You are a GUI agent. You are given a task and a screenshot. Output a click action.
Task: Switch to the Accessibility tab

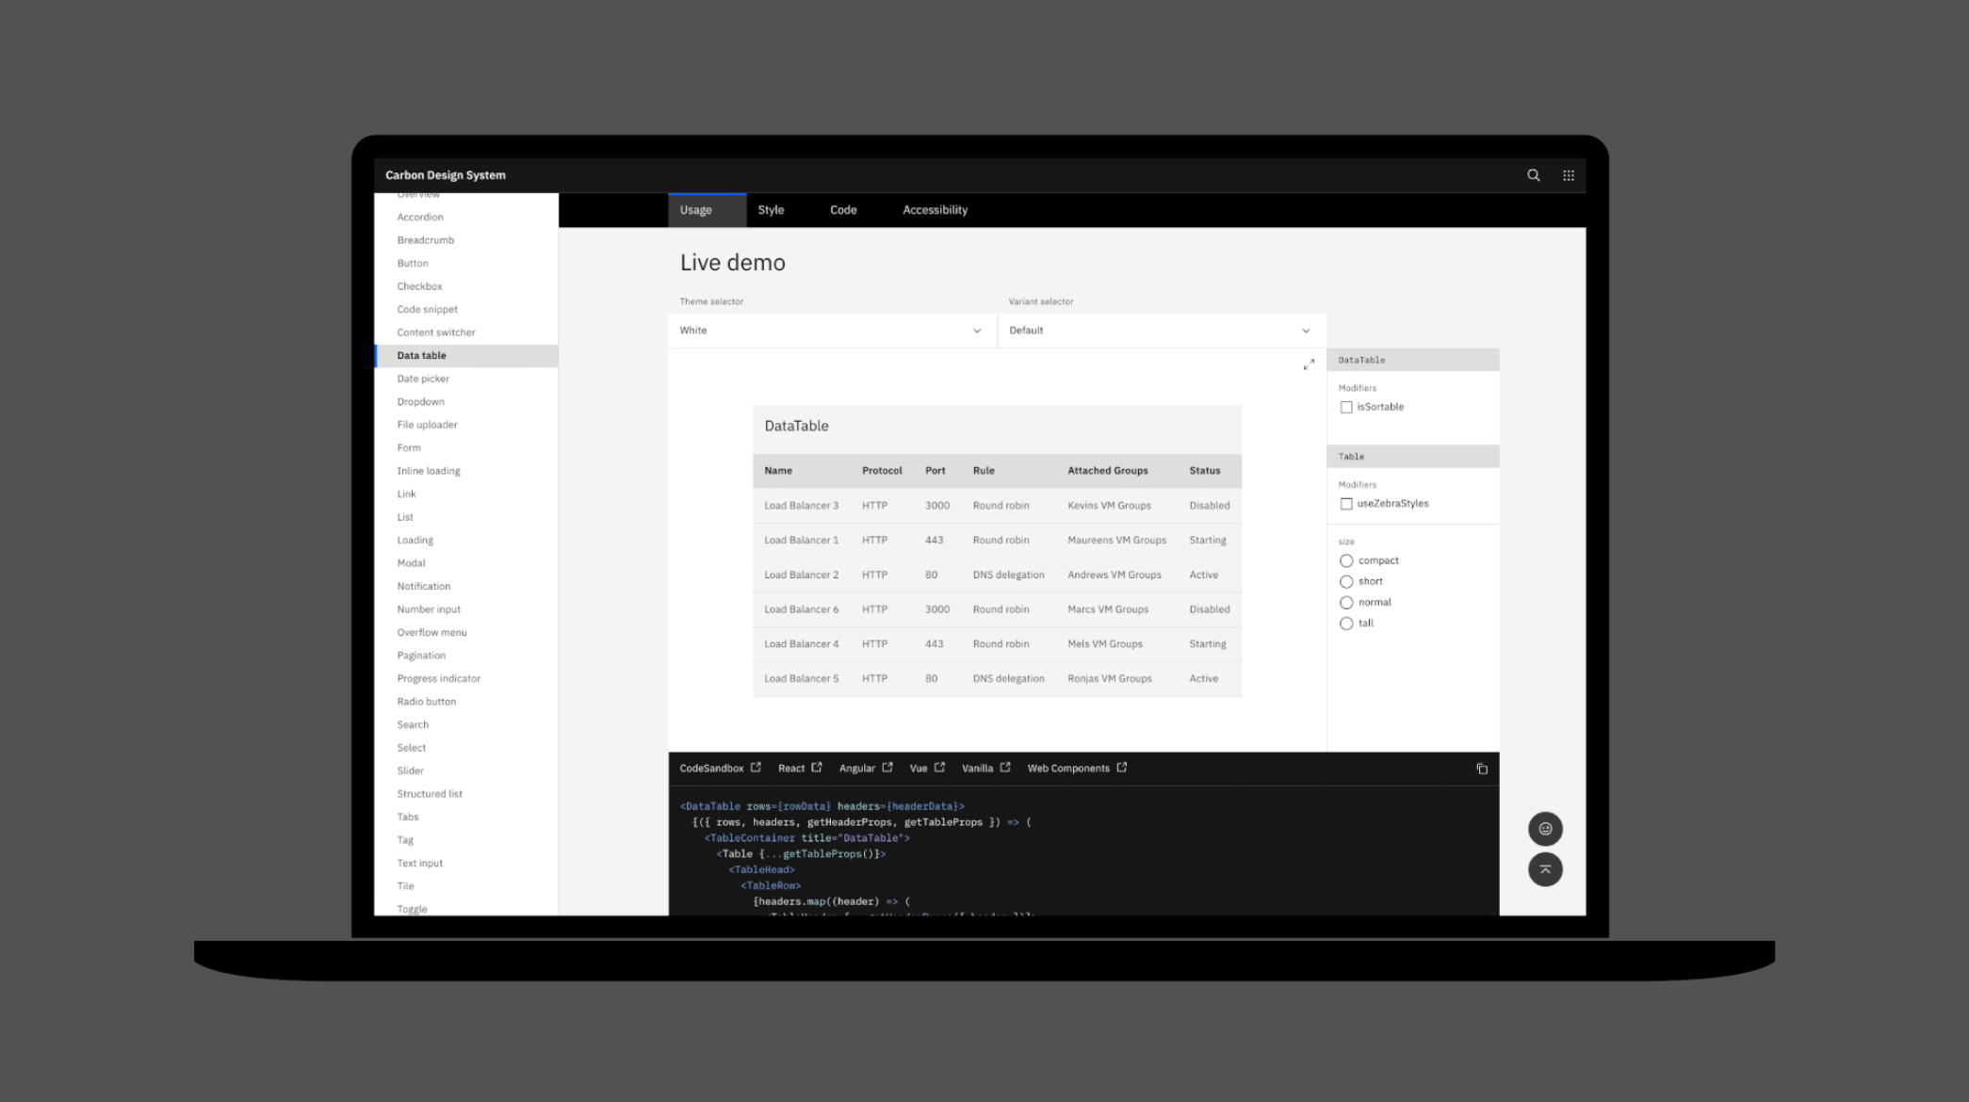935,210
